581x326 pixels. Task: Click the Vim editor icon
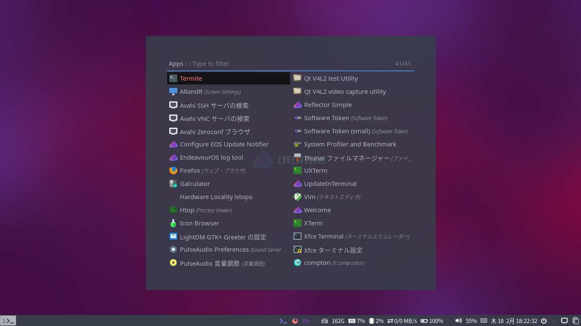(297, 197)
